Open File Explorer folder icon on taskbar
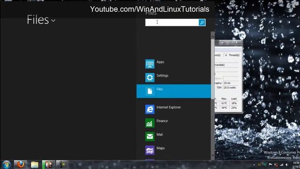 (x=35, y=165)
